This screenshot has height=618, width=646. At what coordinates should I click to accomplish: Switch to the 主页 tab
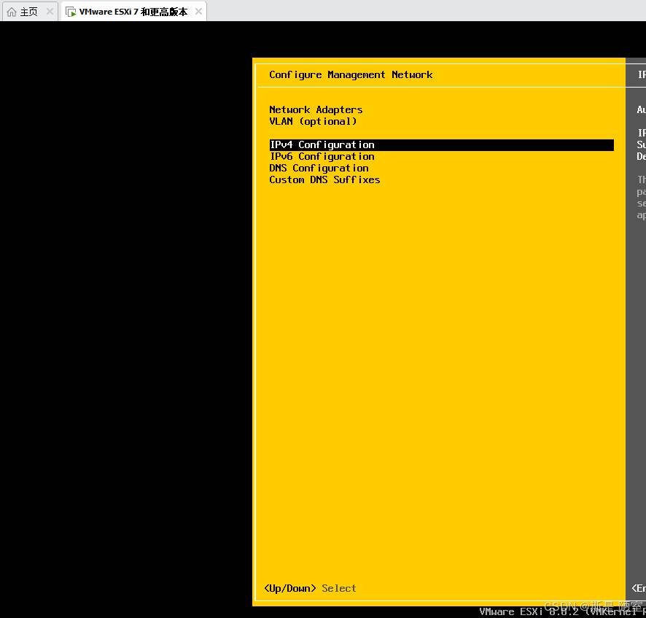[28, 12]
